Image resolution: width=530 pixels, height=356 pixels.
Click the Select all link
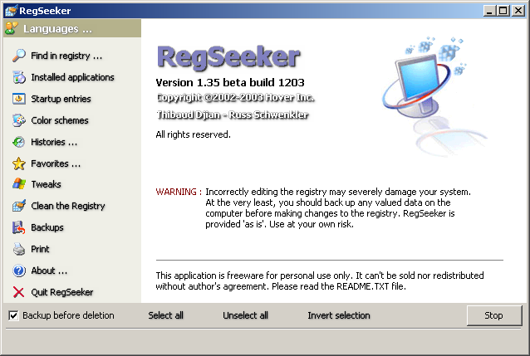pos(165,315)
